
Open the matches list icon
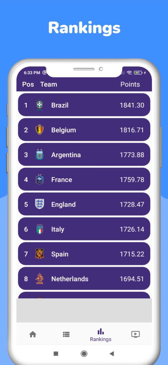tap(66, 334)
